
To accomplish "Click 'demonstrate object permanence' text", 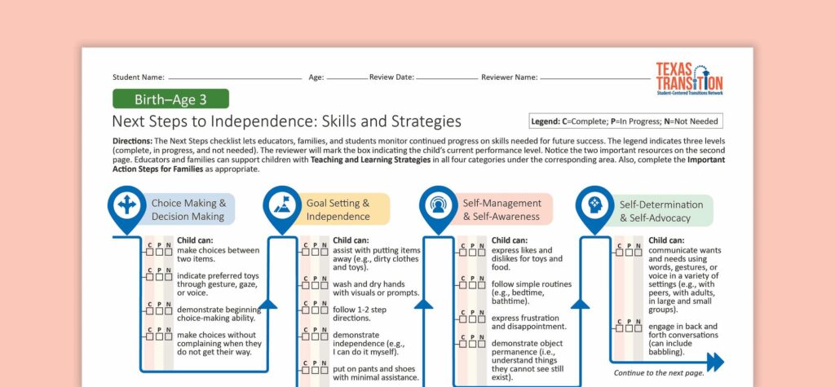I will coord(528,360).
